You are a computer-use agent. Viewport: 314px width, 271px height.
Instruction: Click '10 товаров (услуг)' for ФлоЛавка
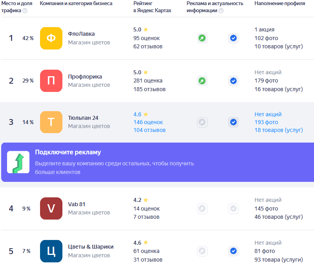point(279,46)
